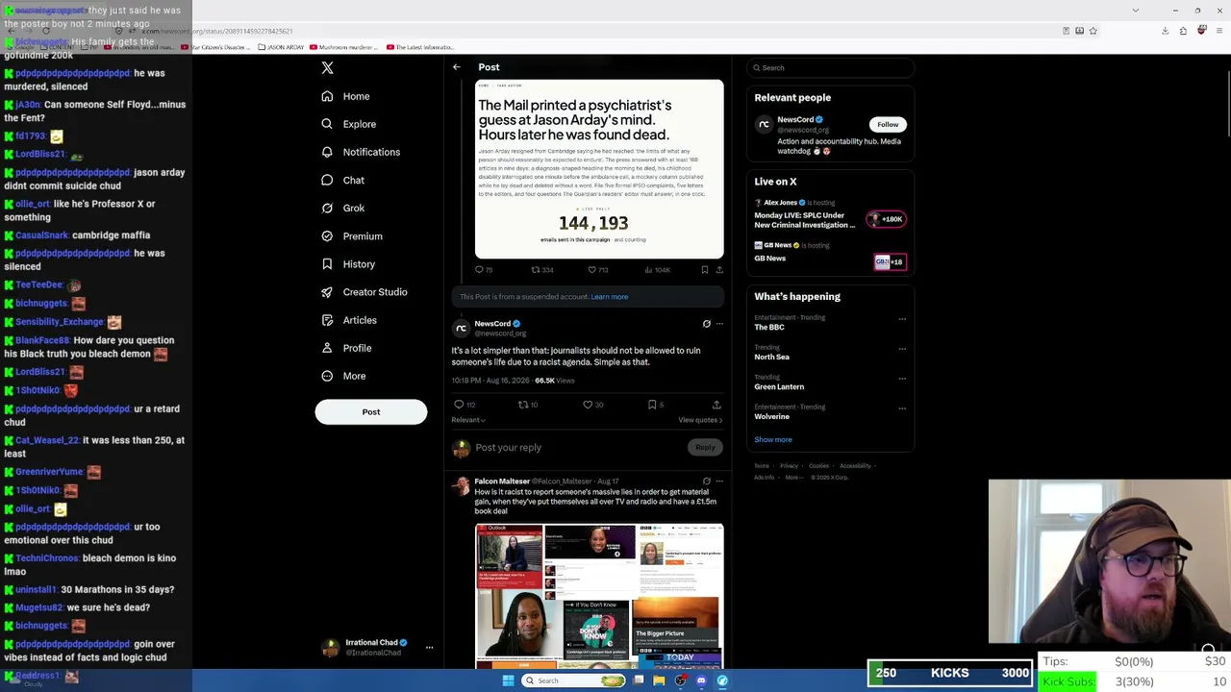The height and width of the screenshot is (692, 1231).
Task: Open Home in the X sidebar
Action: [x=345, y=96]
